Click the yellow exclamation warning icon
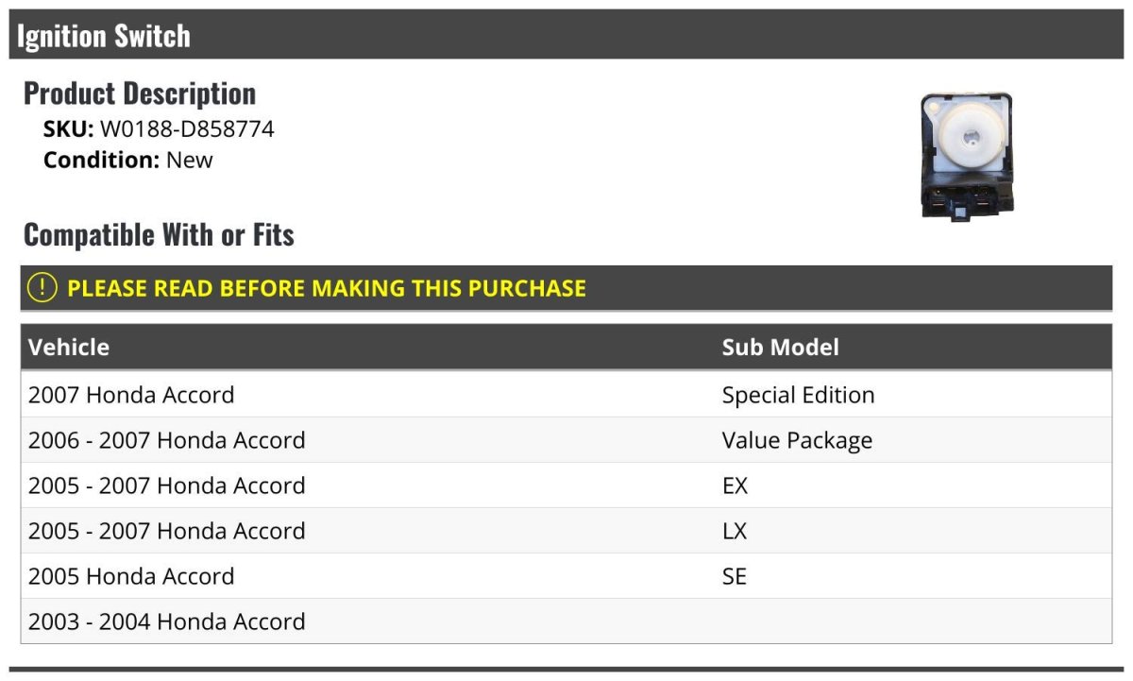Screen dimensions: 1133x681 point(42,288)
